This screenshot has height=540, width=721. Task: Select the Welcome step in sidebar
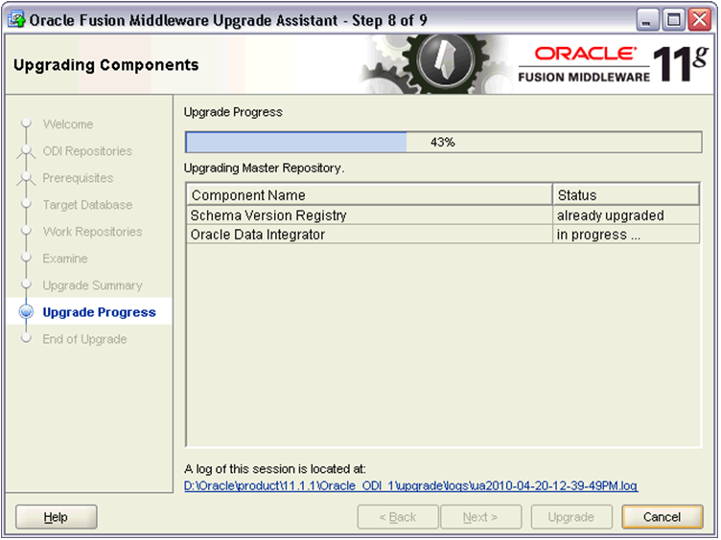[68, 124]
